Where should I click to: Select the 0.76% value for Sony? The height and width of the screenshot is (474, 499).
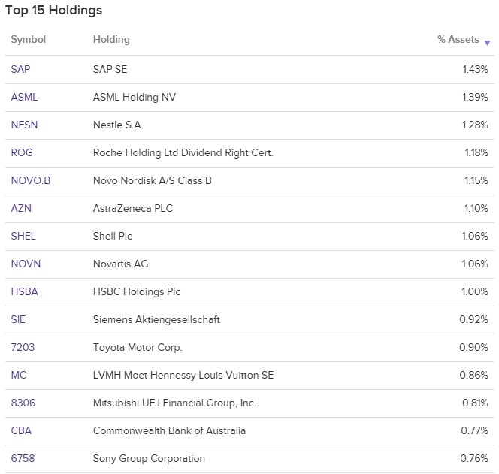pos(474,458)
